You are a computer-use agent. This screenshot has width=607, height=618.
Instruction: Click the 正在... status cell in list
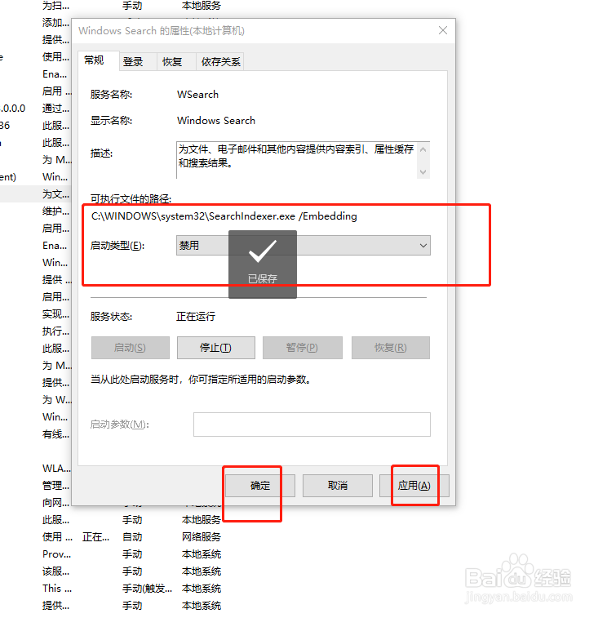point(95,537)
